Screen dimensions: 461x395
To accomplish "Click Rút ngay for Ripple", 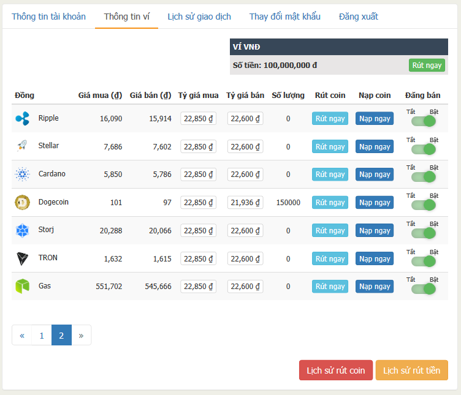I will pyautogui.click(x=330, y=118).
